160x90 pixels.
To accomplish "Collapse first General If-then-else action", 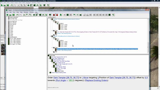I will point(50,19).
